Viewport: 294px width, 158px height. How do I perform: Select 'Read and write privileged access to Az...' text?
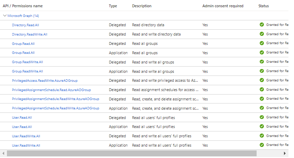click(165, 80)
